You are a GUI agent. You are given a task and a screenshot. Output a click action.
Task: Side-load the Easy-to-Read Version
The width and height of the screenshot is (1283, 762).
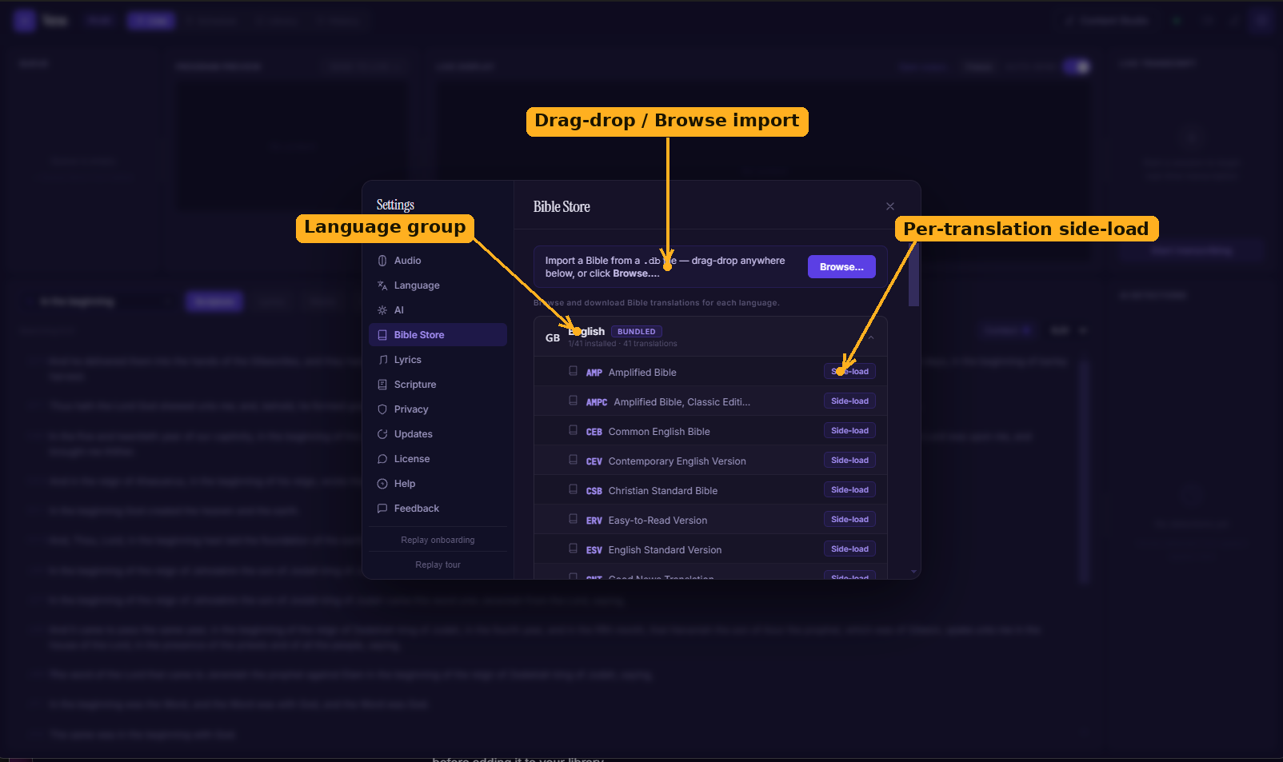(x=849, y=520)
